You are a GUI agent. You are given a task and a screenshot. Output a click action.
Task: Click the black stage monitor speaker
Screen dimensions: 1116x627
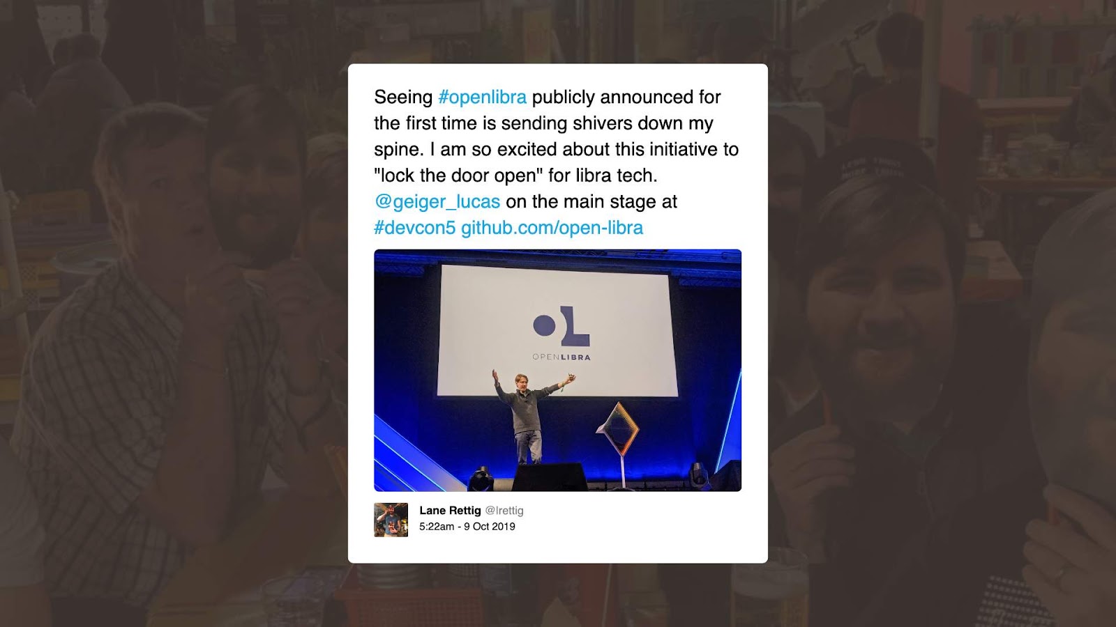[x=550, y=477]
